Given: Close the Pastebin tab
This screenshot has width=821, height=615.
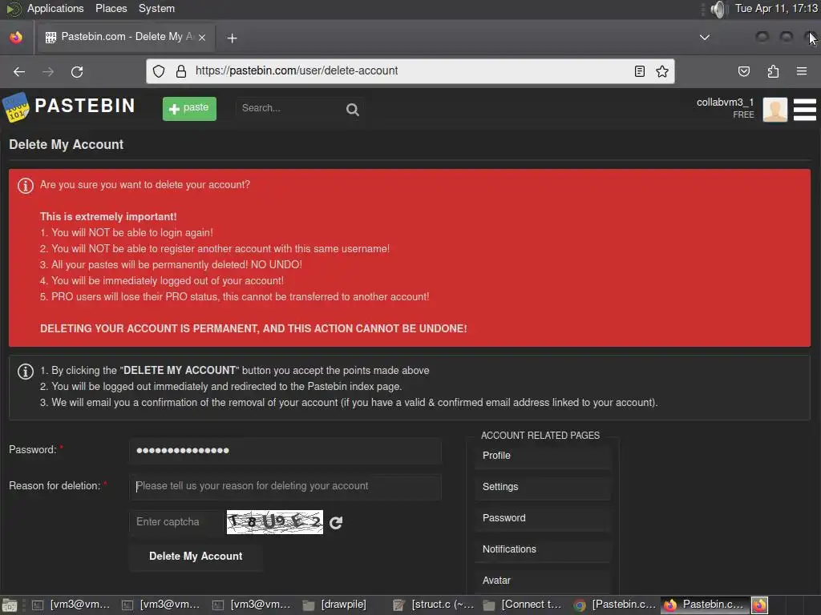Looking at the screenshot, I should click(x=202, y=37).
